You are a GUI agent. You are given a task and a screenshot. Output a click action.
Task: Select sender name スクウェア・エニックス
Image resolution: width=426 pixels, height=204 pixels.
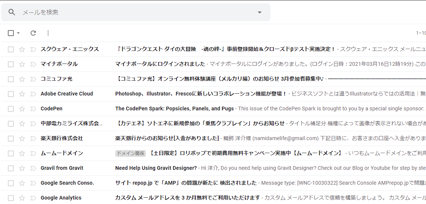point(69,49)
